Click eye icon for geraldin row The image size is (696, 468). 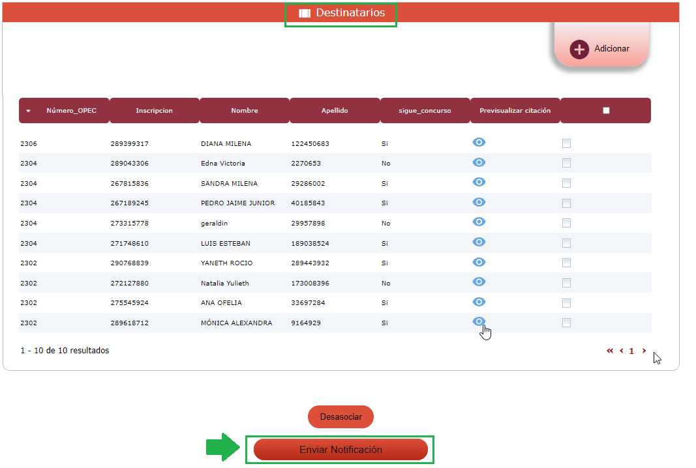pos(479,222)
